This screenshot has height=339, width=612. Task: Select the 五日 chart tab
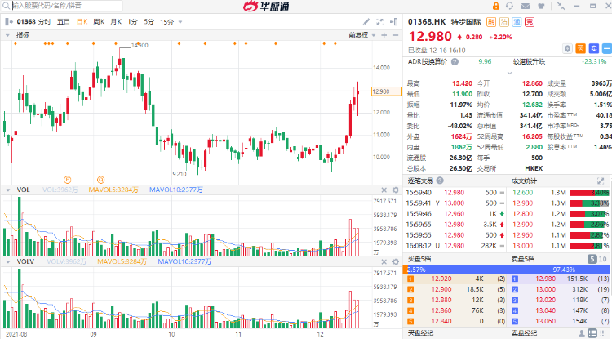(63, 22)
